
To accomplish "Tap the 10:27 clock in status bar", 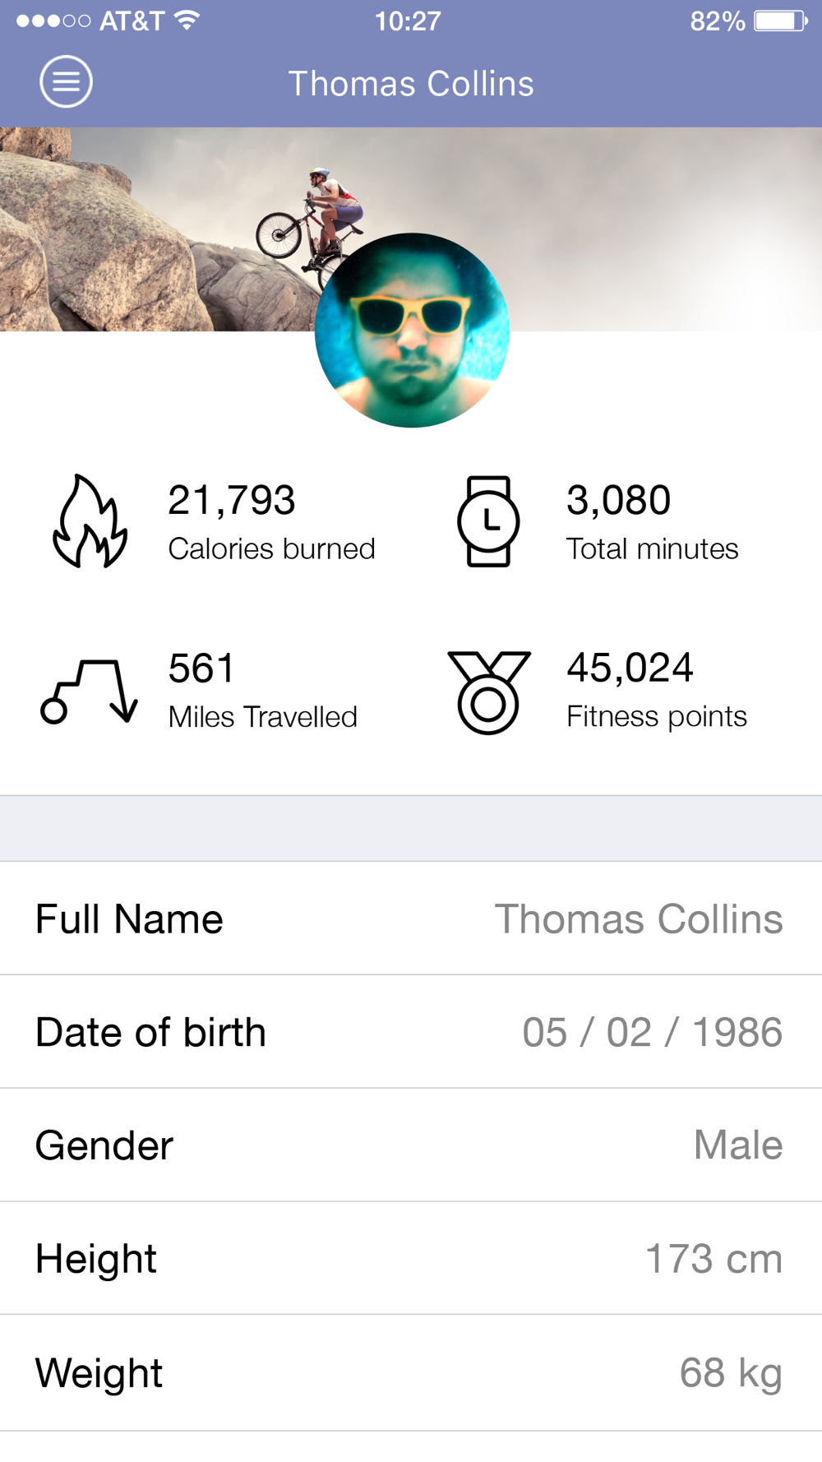I will coord(408,21).
